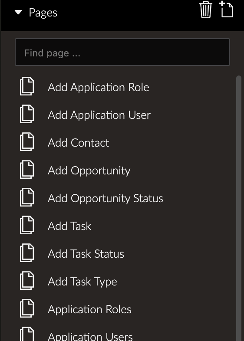Open the Add Contact page
244x341 pixels.
[78, 143]
